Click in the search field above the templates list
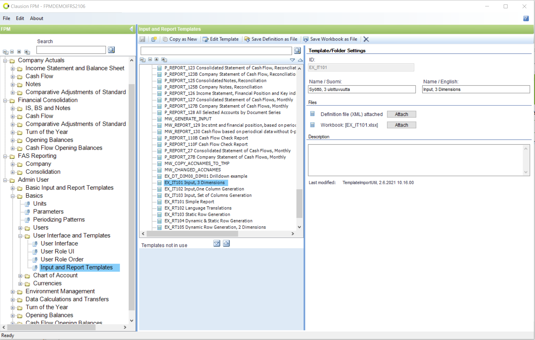 (216, 51)
